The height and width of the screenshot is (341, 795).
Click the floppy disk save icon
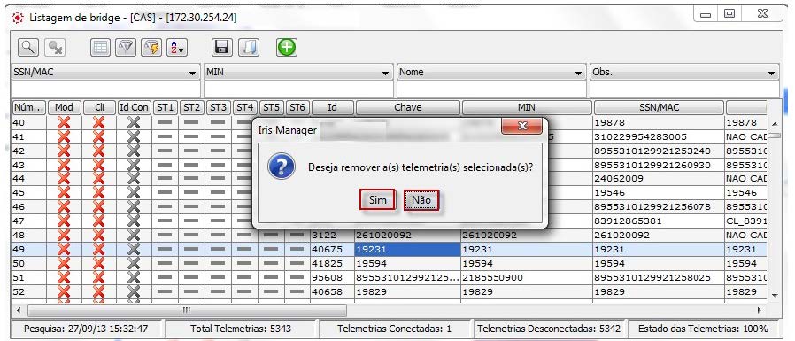click(222, 47)
